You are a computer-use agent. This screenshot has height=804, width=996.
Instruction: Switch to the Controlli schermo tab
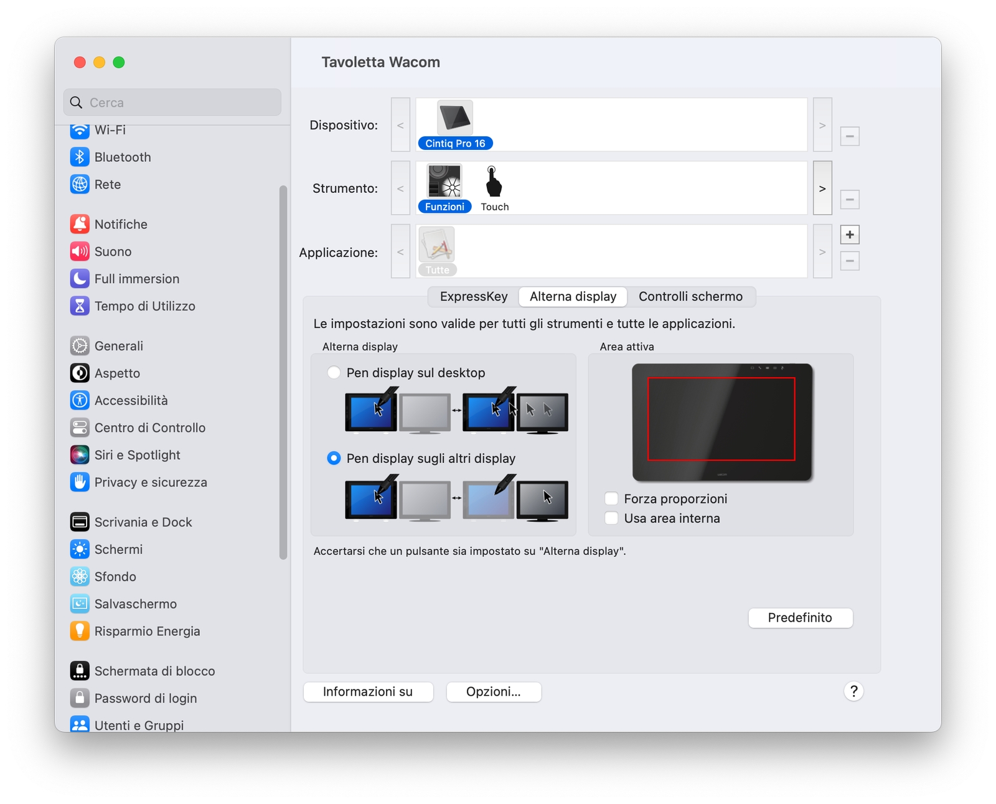point(691,297)
